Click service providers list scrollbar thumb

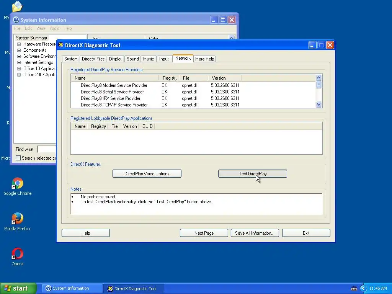(x=318, y=85)
